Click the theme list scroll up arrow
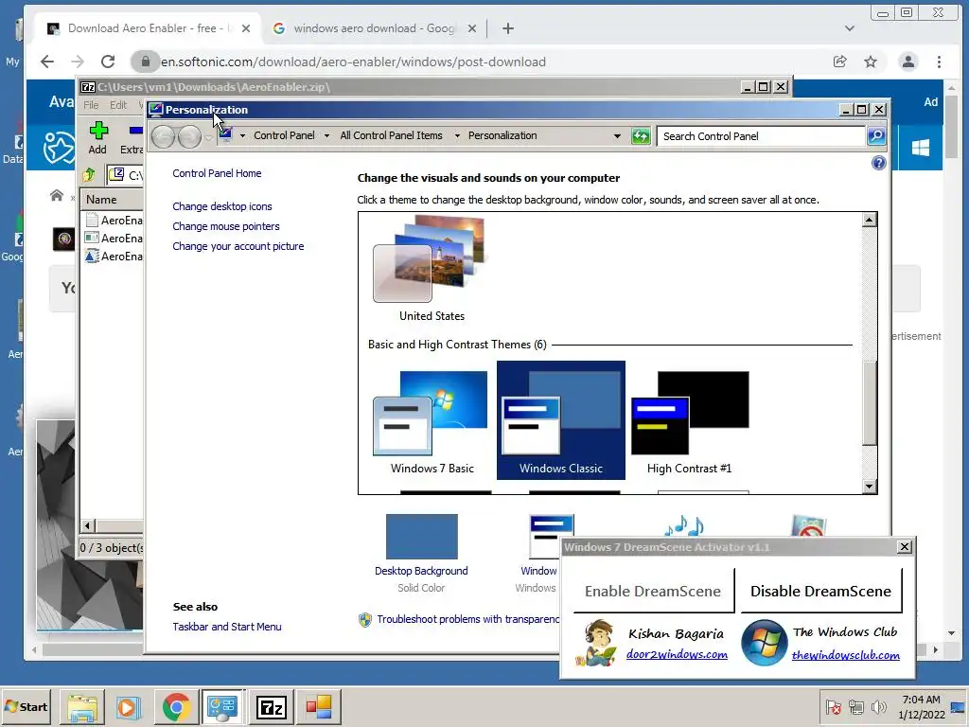969x727 pixels. (x=870, y=220)
